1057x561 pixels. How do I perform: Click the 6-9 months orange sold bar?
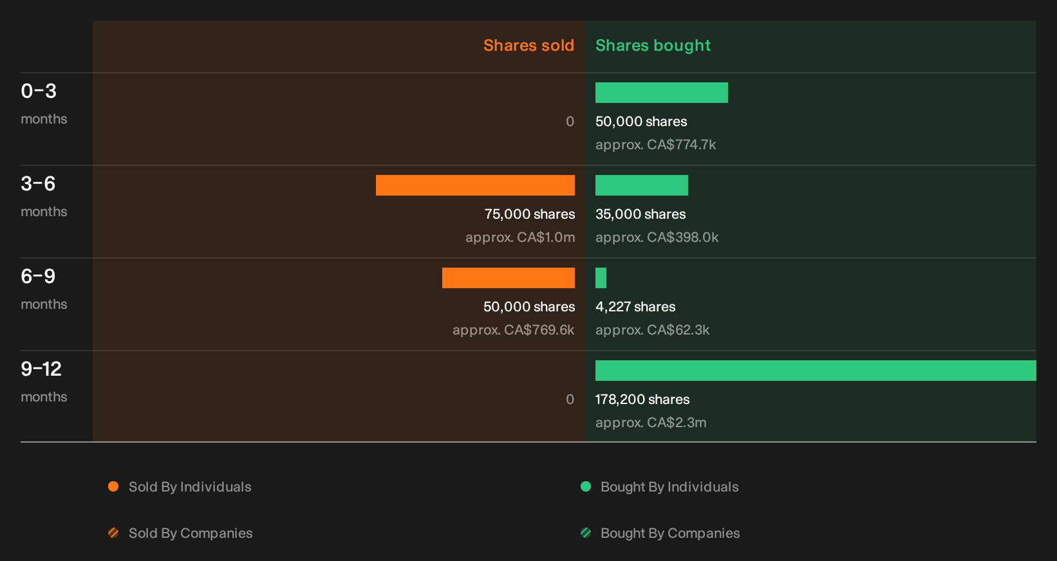click(509, 278)
